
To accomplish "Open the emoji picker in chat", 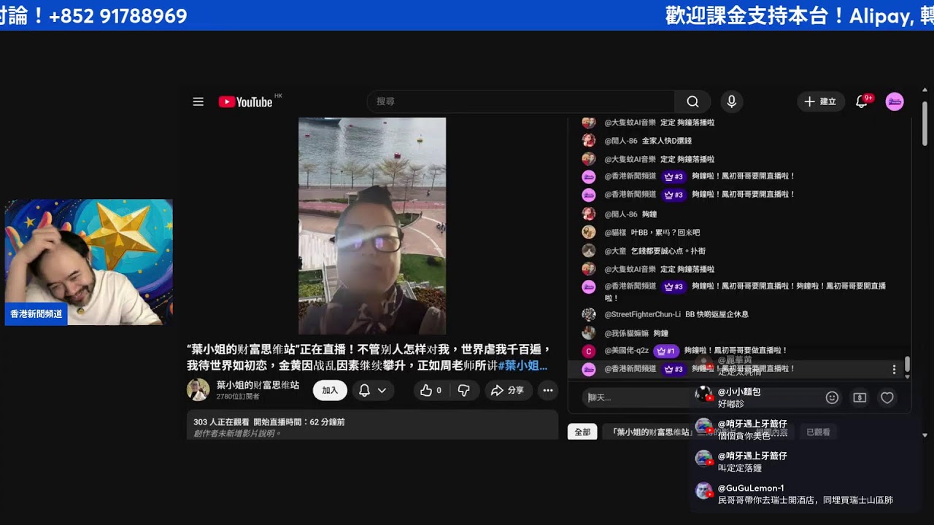I will (832, 397).
